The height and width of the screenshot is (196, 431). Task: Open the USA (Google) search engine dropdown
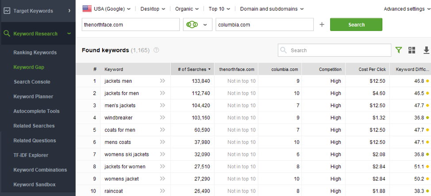pyautogui.click(x=106, y=9)
